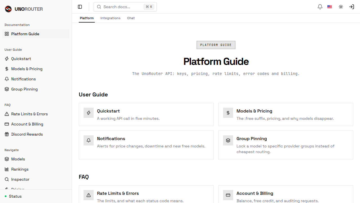This screenshot has height=203, width=360.
Task: Click 'Documentation' sidebar section label
Action: [17, 25]
